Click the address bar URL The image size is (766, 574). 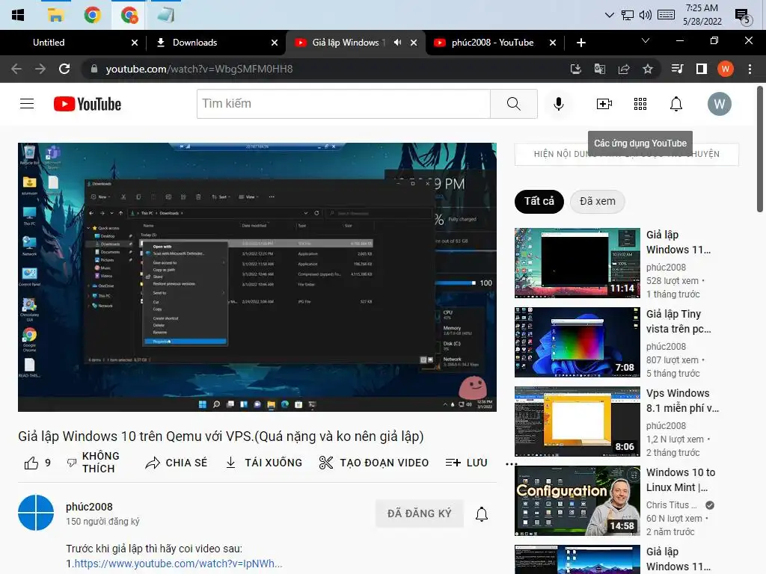pos(199,69)
